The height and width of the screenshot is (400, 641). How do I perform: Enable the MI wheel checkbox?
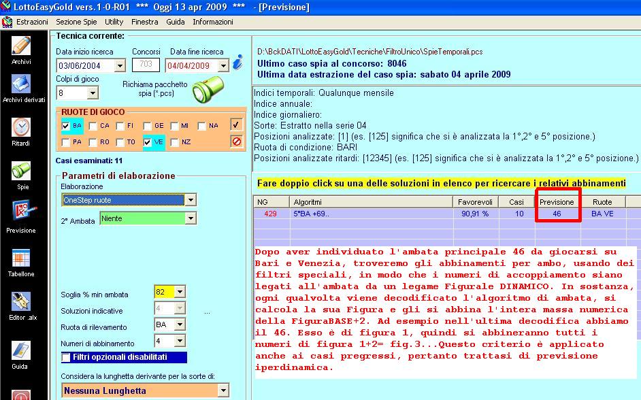click(175, 126)
